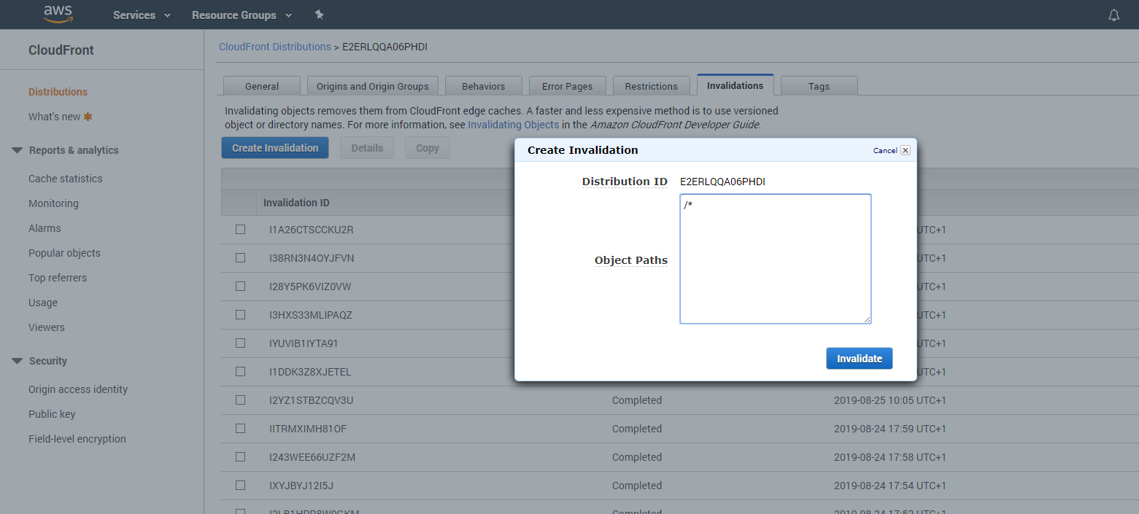Expand the Resource Groups dropdown
The image size is (1139, 514).
(x=242, y=15)
